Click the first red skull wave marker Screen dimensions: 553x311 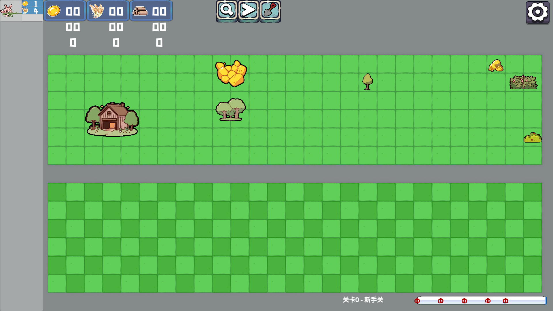417,301
